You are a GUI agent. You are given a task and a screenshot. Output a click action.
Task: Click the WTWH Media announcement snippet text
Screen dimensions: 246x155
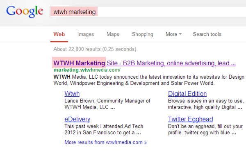coord(149,80)
